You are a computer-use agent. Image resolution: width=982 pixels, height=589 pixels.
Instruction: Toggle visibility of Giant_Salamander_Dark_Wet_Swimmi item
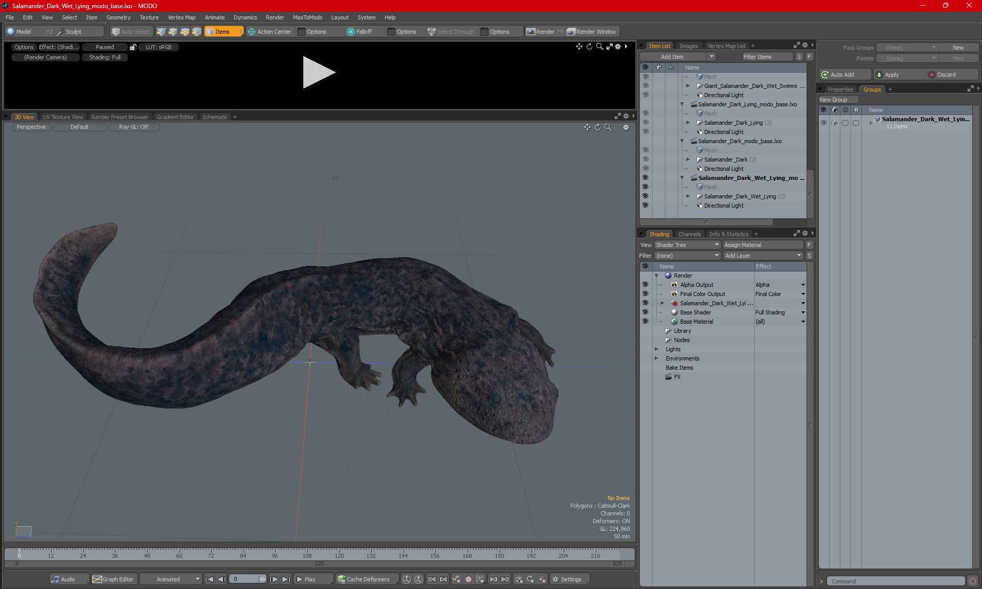[x=645, y=86]
